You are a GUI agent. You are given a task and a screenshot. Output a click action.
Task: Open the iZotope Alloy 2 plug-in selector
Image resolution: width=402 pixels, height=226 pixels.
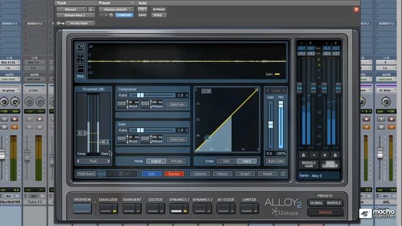pyautogui.click(x=75, y=15)
